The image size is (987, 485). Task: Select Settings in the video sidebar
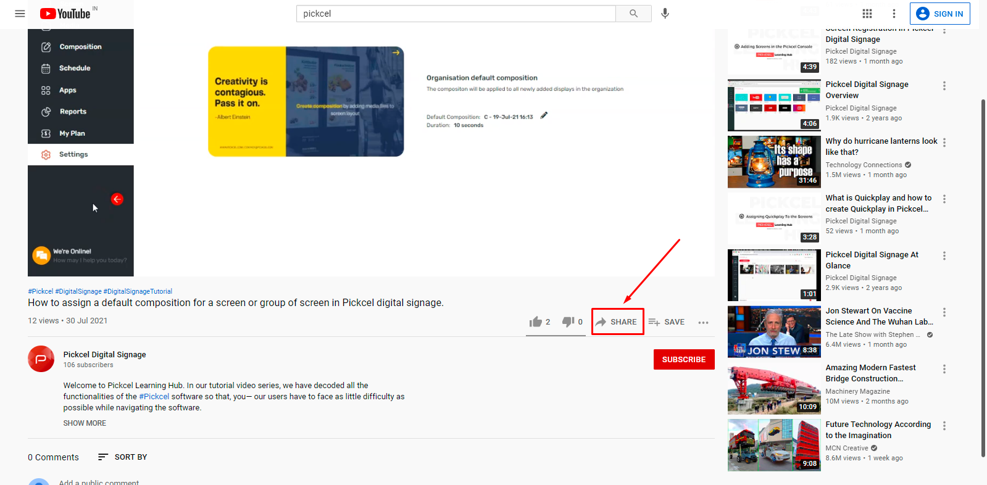click(80, 154)
